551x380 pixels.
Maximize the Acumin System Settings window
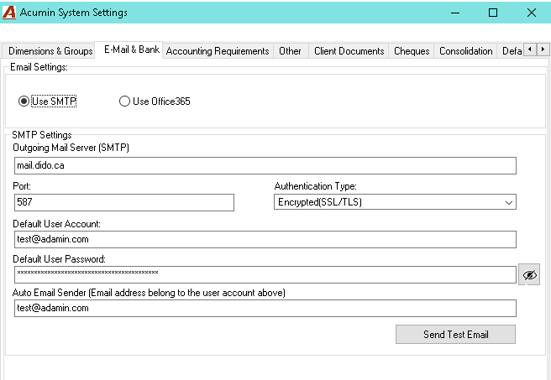(x=493, y=13)
